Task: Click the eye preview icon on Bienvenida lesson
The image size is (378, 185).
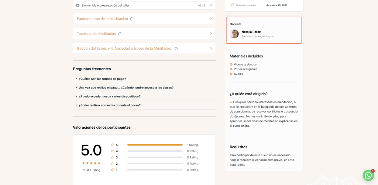Action: point(211,5)
